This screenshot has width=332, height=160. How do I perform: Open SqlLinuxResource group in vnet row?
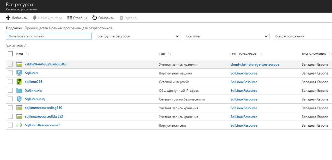pyautogui.click(x=244, y=125)
